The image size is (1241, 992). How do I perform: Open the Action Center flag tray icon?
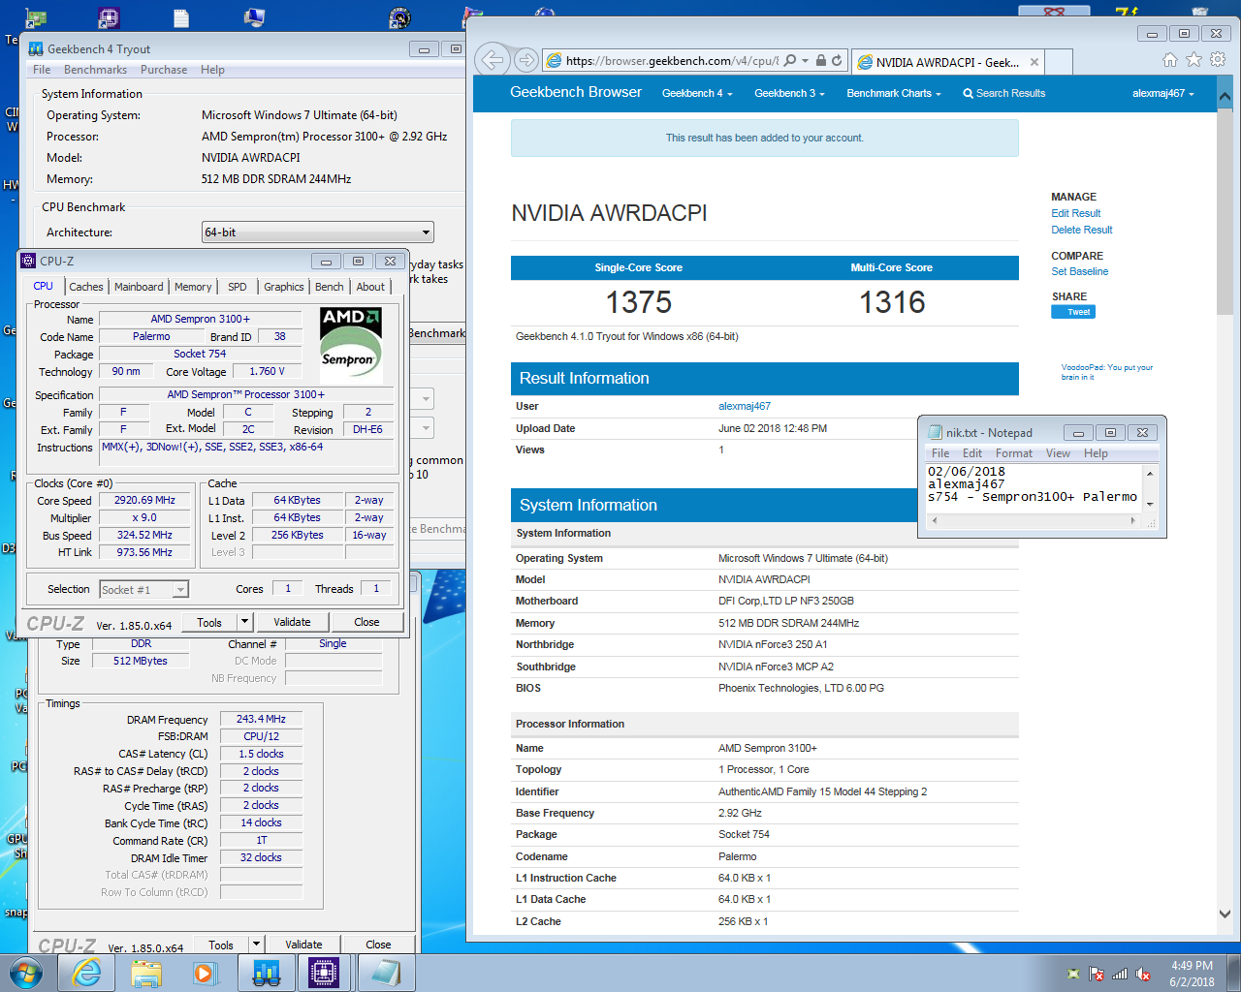[1097, 974]
